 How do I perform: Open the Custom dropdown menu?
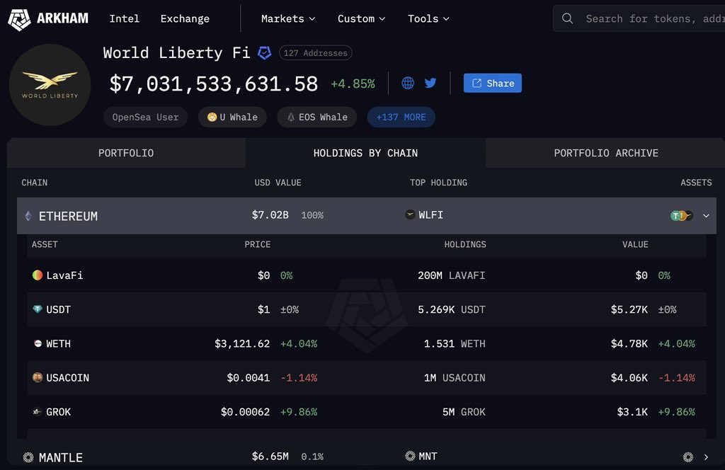361,19
